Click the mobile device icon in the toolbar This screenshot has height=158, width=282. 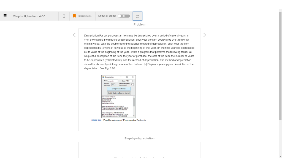coord(64,16)
